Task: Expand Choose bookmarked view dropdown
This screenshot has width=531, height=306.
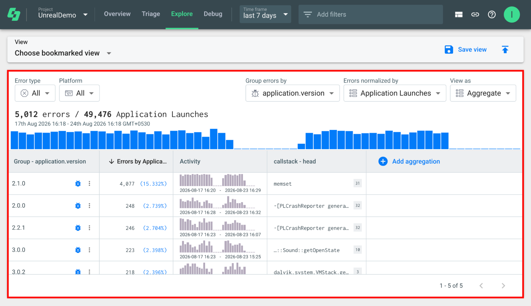Action: pos(63,53)
